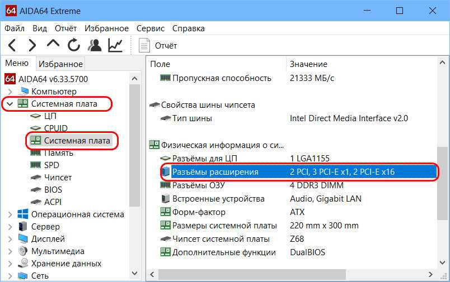Click the speaker icon next to Мультимедиа

[x=23, y=251]
